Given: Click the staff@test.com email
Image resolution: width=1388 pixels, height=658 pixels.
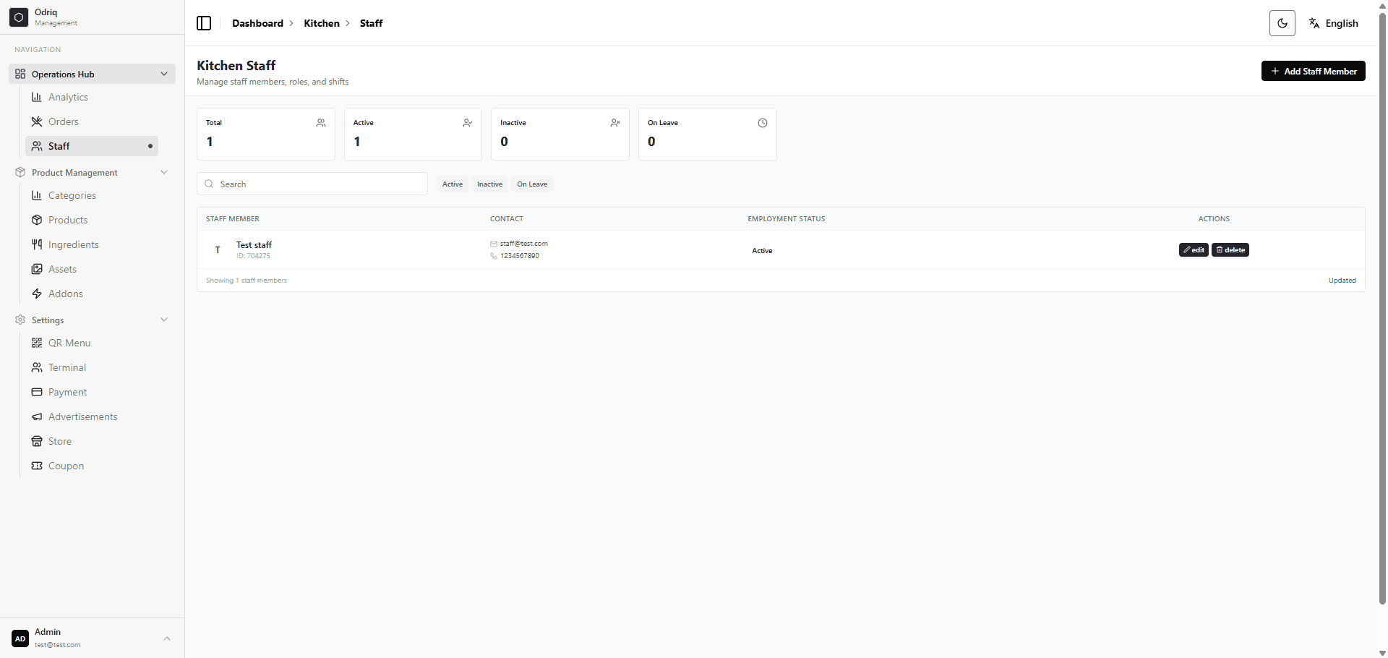Looking at the screenshot, I should coord(524,244).
